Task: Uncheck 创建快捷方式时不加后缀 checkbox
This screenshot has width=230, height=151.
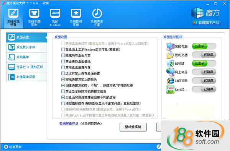Action: (x=63, y=85)
